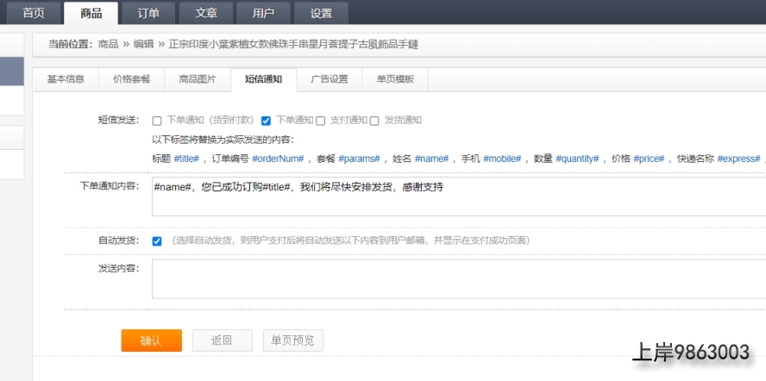Screen dimensions: 766x381
Task: Open the 设置 navigation menu
Action: [321, 13]
